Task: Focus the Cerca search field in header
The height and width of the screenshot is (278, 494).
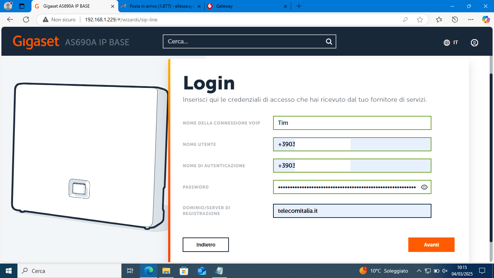Action: [x=250, y=42]
